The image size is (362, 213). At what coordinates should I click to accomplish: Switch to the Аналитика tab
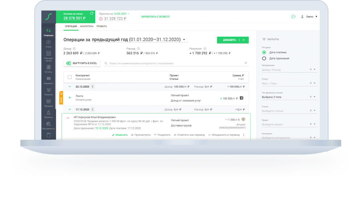point(86,26)
